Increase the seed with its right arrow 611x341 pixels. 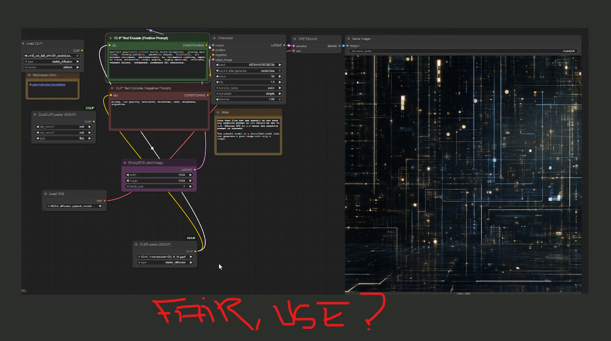[280, 65]
